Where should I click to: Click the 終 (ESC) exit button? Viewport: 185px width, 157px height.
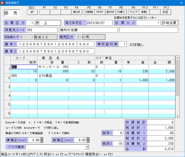[33, 12]
